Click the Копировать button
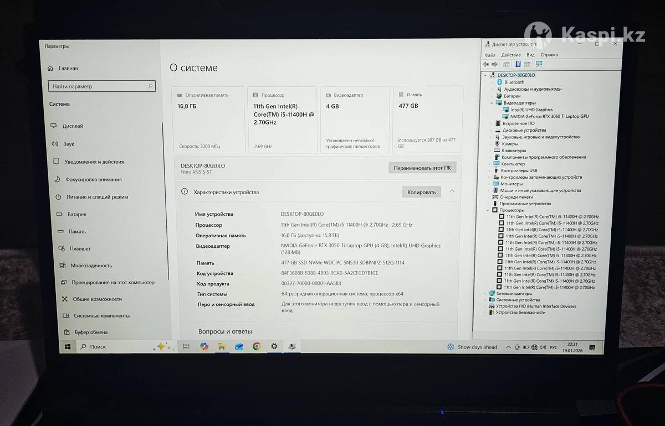665x426 pixels. coord(421,192)
